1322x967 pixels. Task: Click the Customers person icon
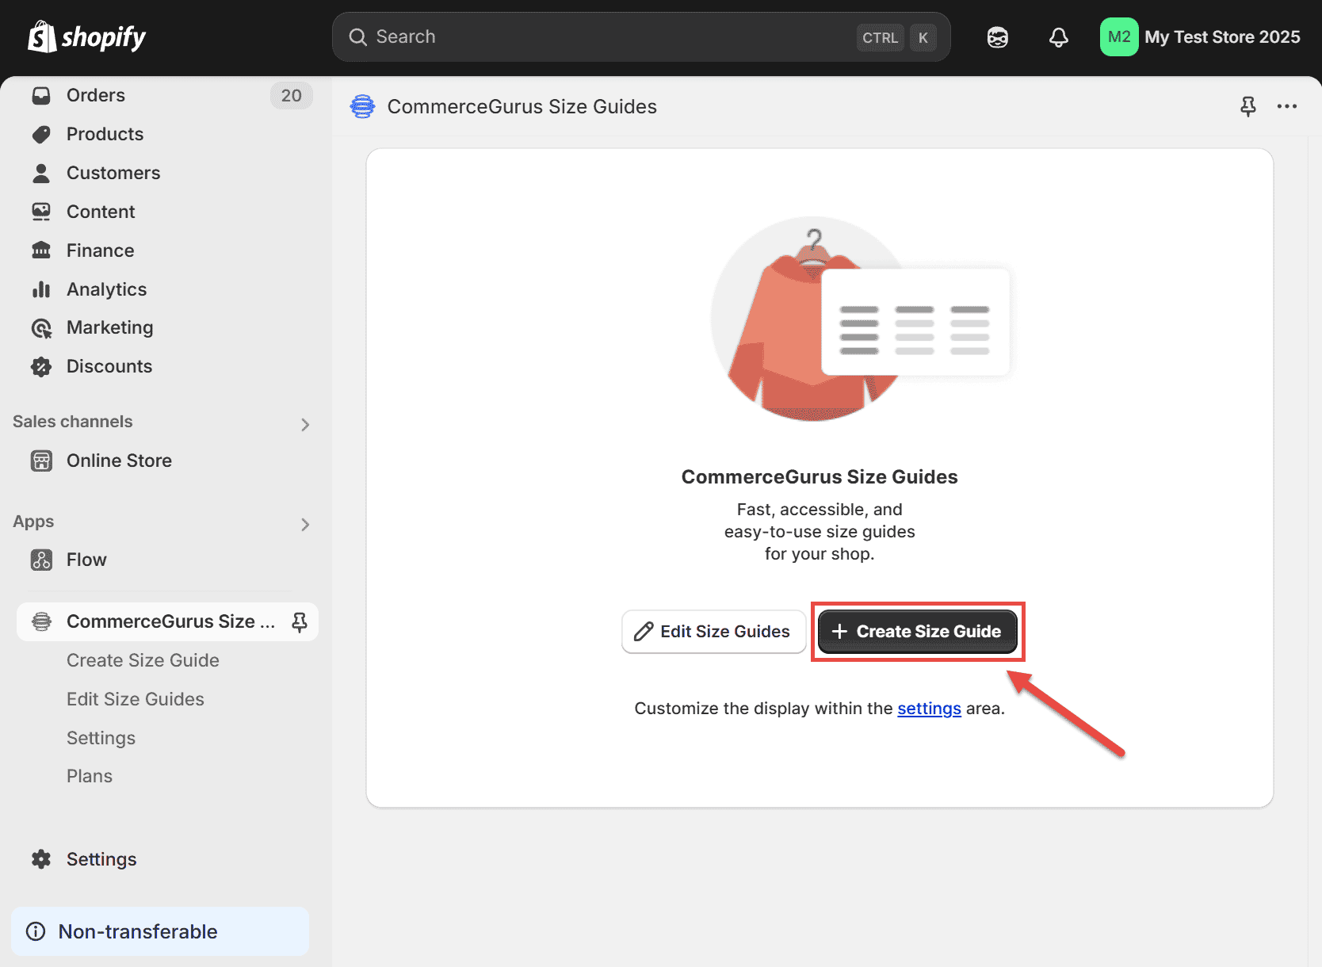[41, 173]
